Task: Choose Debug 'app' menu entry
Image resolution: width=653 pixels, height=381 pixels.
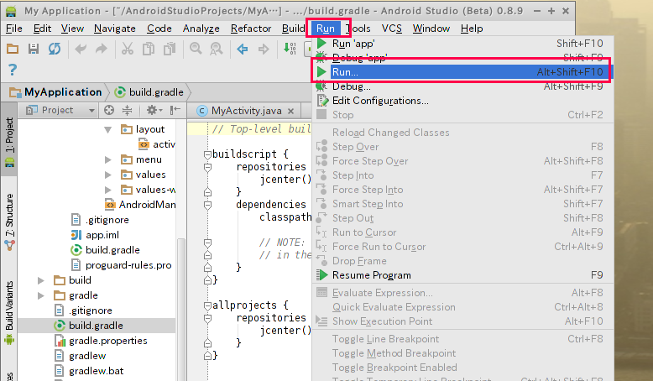Action: (462, 57)
